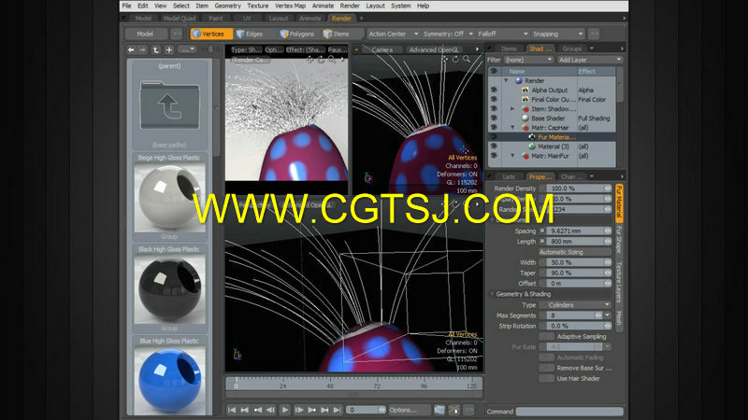Viewport: 748px width, 420px height.
Task: Step forward one frame
Action: pyautogui.click(x=299, y=410)
